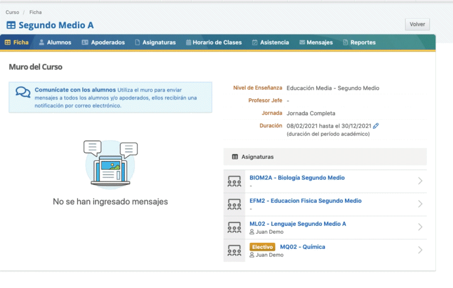The image size is (453, 288).
Task: Click the Muro del Curso heading
Action: (x=36, y=67)
